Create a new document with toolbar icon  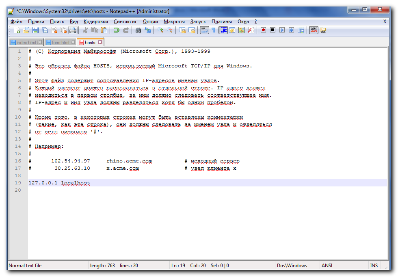(x=17, y=30)
